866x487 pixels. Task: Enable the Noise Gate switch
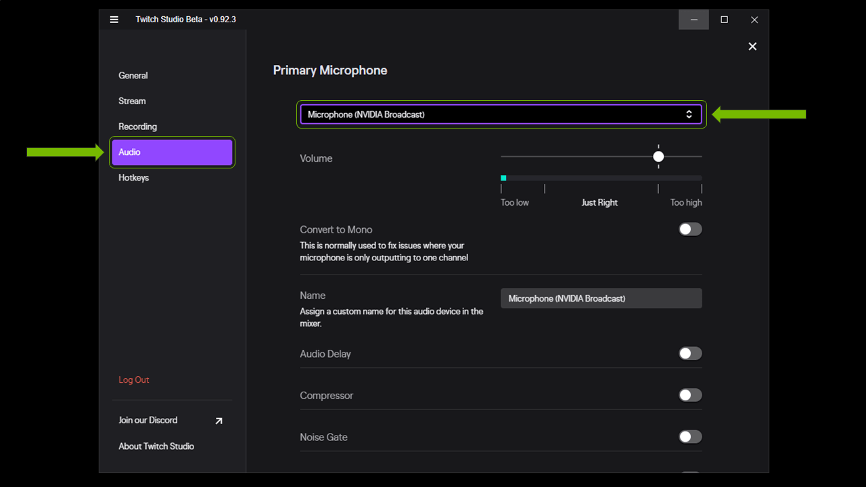click(690, 437)
